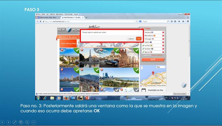Show hidden system tray icons arrow

click(170, 98)
